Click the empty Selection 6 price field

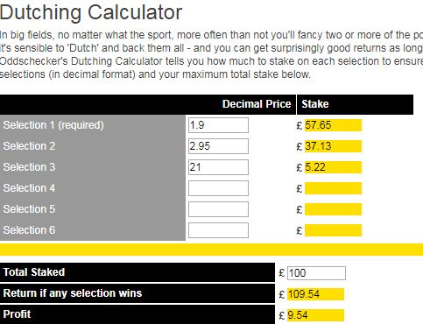218,230
